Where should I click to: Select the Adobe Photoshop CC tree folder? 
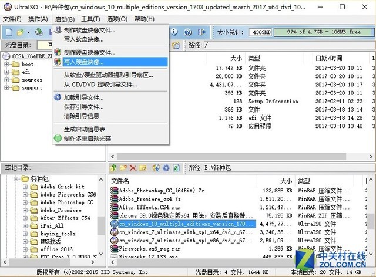[66, 202]
